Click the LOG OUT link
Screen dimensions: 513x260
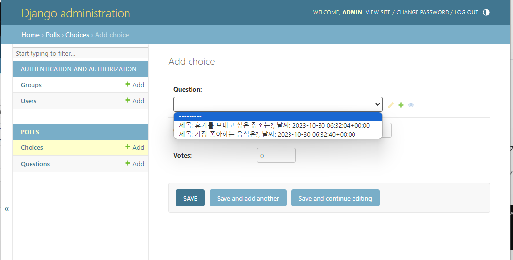466,12
